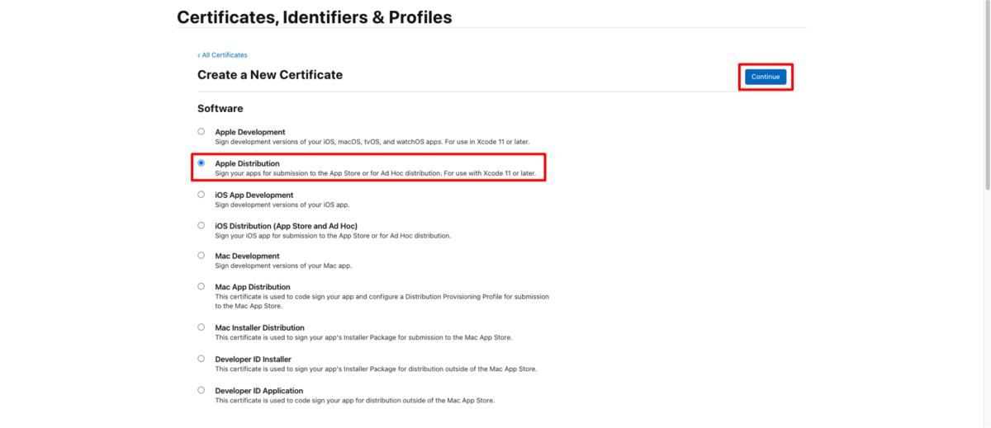Go back to All Certificates
The height and width of the screenshot is (428, 991).
pyautogui.click(x=222, y=55)
